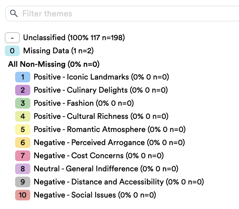
Task: Choose Positive - Romantic Atmosphere theme
Action: (x=110, y=129)
